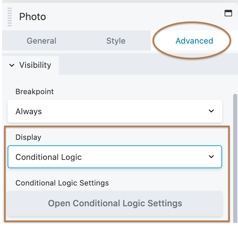Click the Display dropdown chevron arrow

click(x=211, y=157)
